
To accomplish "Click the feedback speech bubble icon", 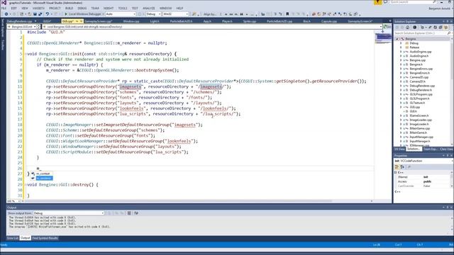I will click(x=385, y=2).
